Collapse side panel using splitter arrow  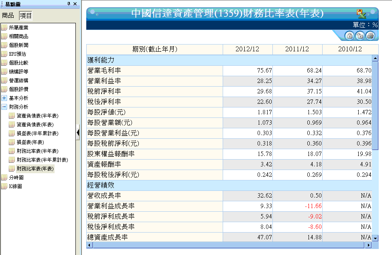(x=78, y=132)
